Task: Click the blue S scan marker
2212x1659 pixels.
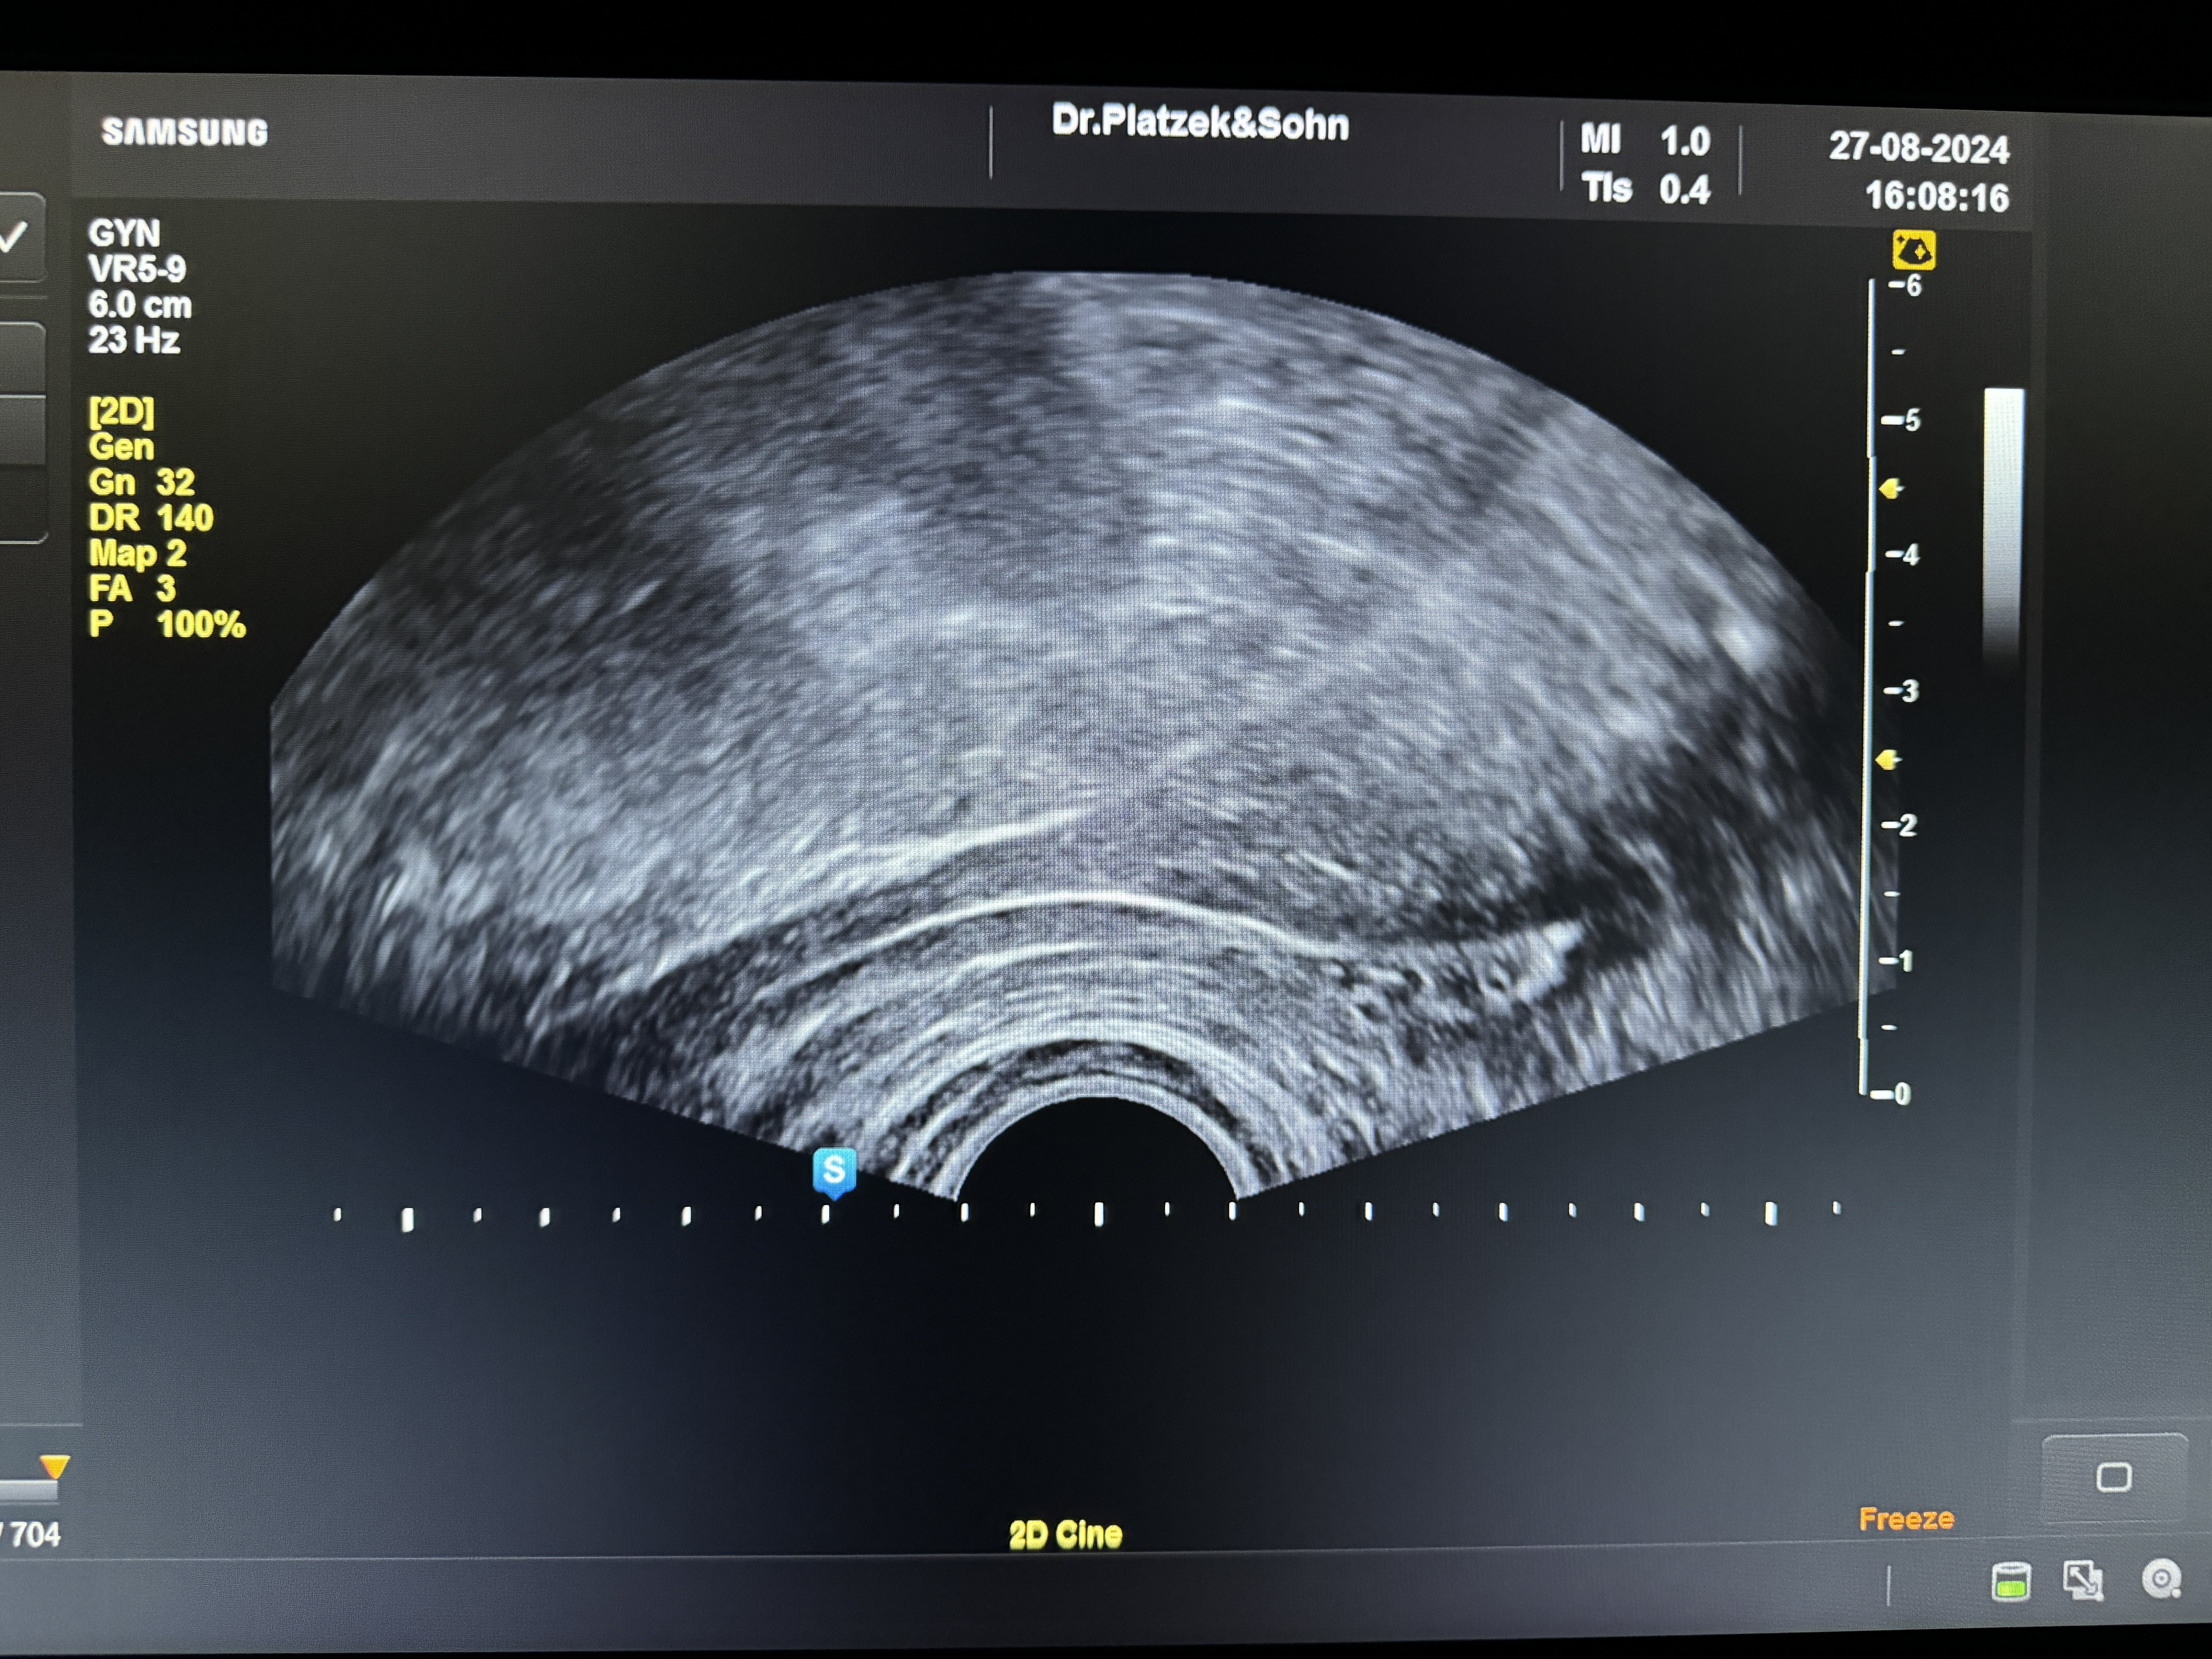Action: click(x=834, y=1170)
